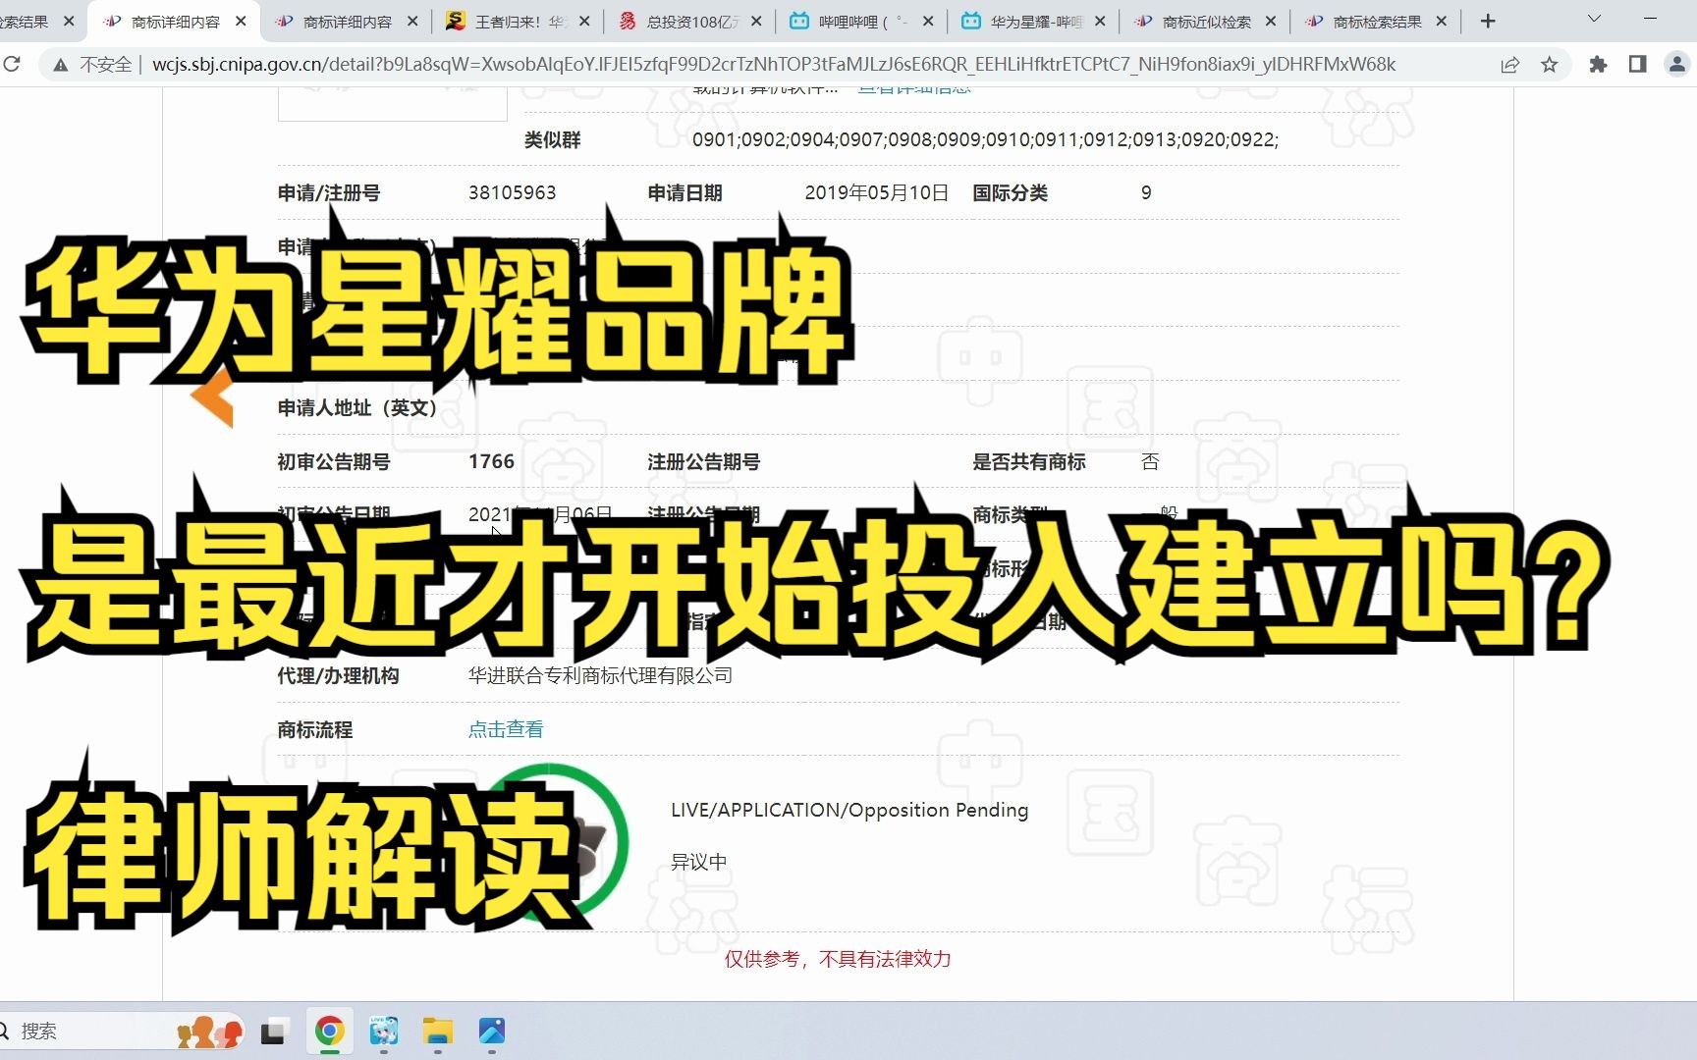Focus the address bar URL
Viewport: 1697px width, 1060px height.
tap(774, 65)
